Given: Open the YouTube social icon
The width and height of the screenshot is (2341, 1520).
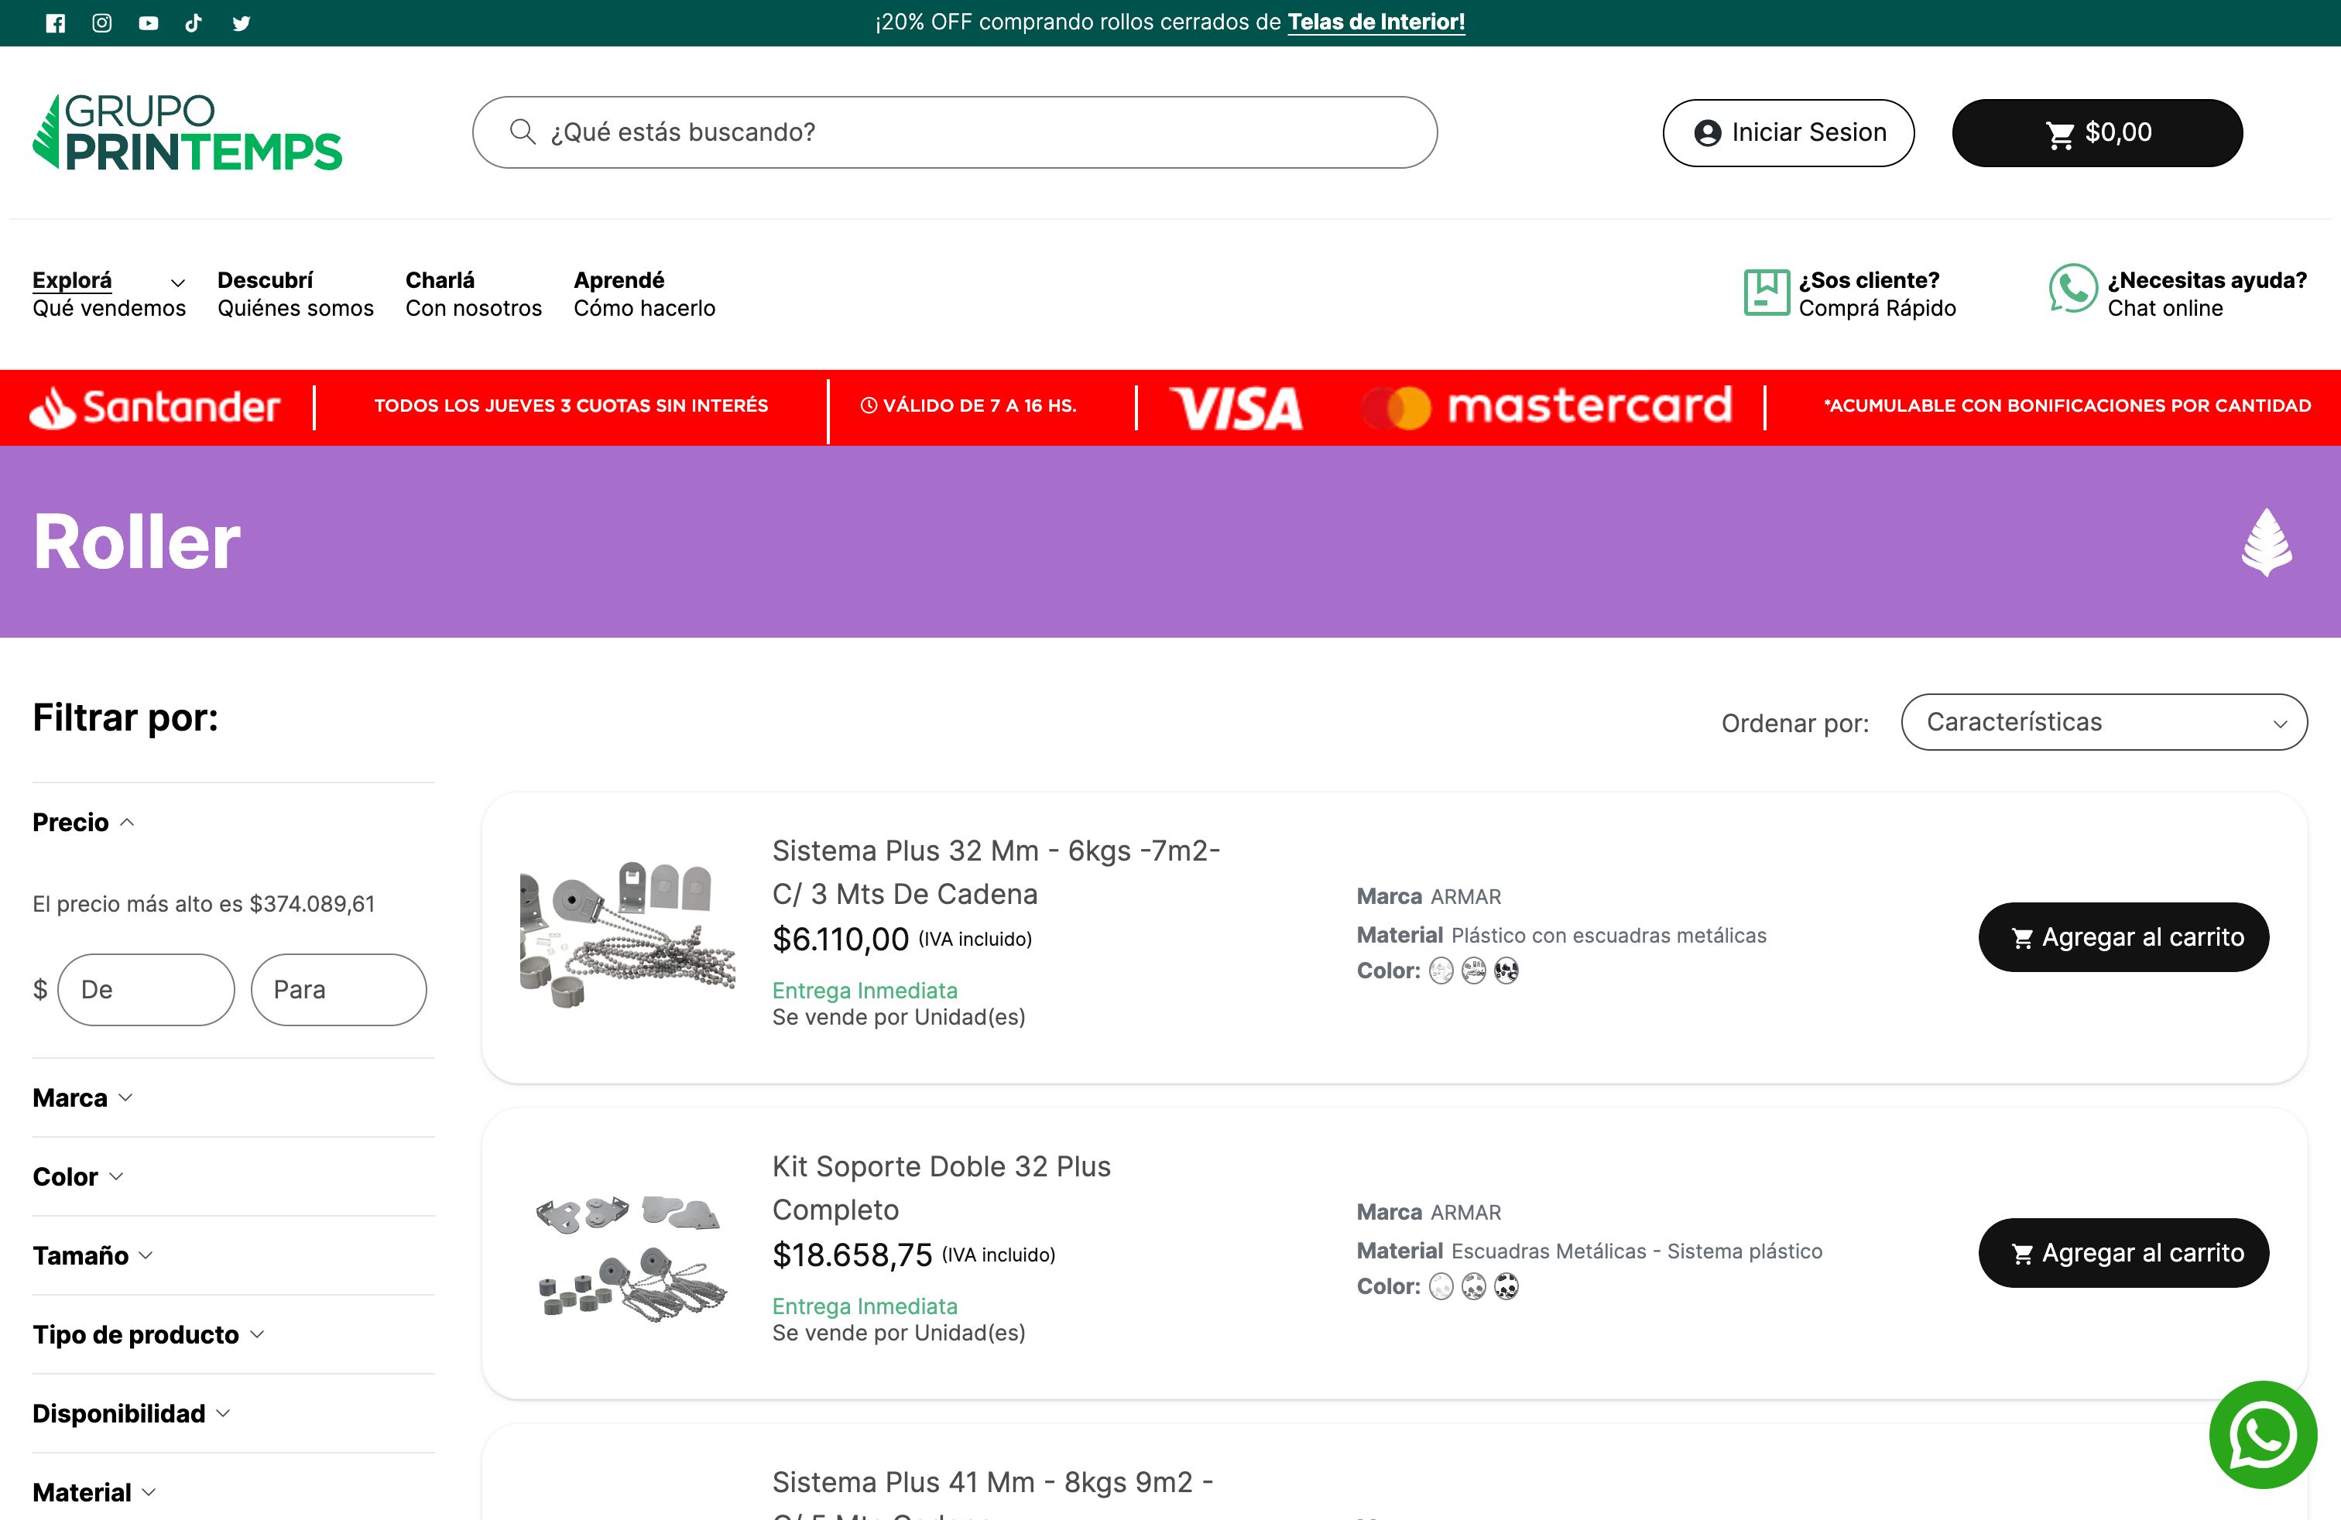Looking at the screenshot, I should point(149,23).
